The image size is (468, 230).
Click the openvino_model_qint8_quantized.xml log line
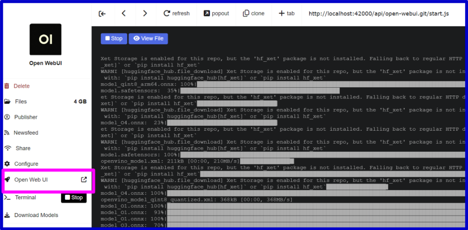pos(196,200)
